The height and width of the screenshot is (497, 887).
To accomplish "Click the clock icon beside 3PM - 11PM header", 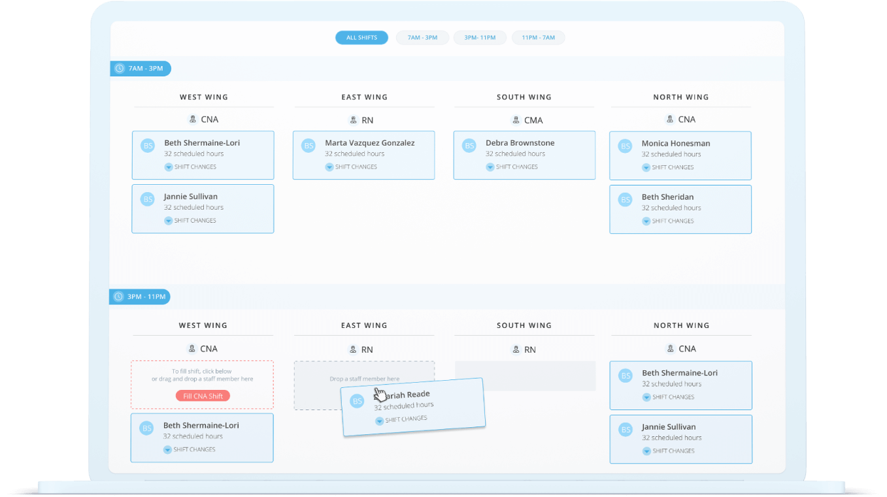I will pos(118,297).
